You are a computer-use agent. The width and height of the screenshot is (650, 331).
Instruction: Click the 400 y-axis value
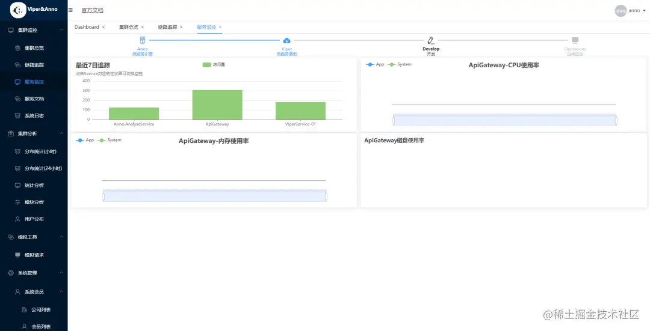[86, 80]
